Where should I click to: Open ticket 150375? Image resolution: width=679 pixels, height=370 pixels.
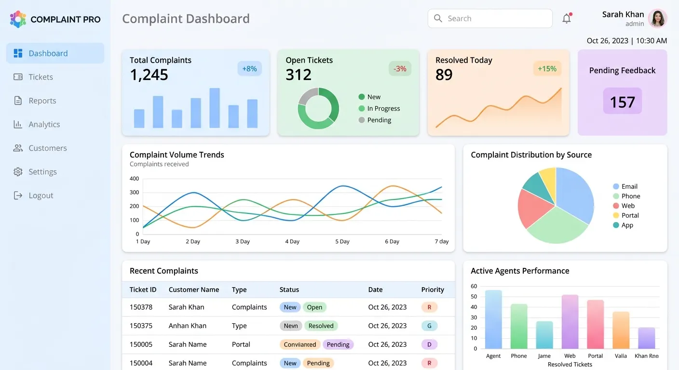141,326
